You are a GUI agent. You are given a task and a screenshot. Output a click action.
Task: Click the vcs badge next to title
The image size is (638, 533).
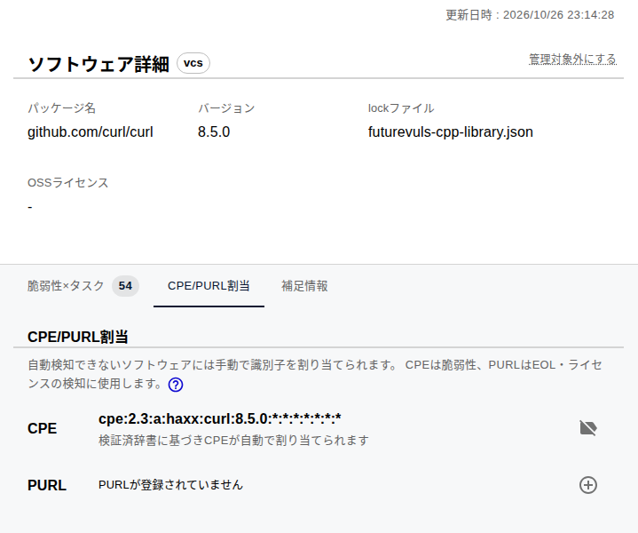click(x=193, y=63)
